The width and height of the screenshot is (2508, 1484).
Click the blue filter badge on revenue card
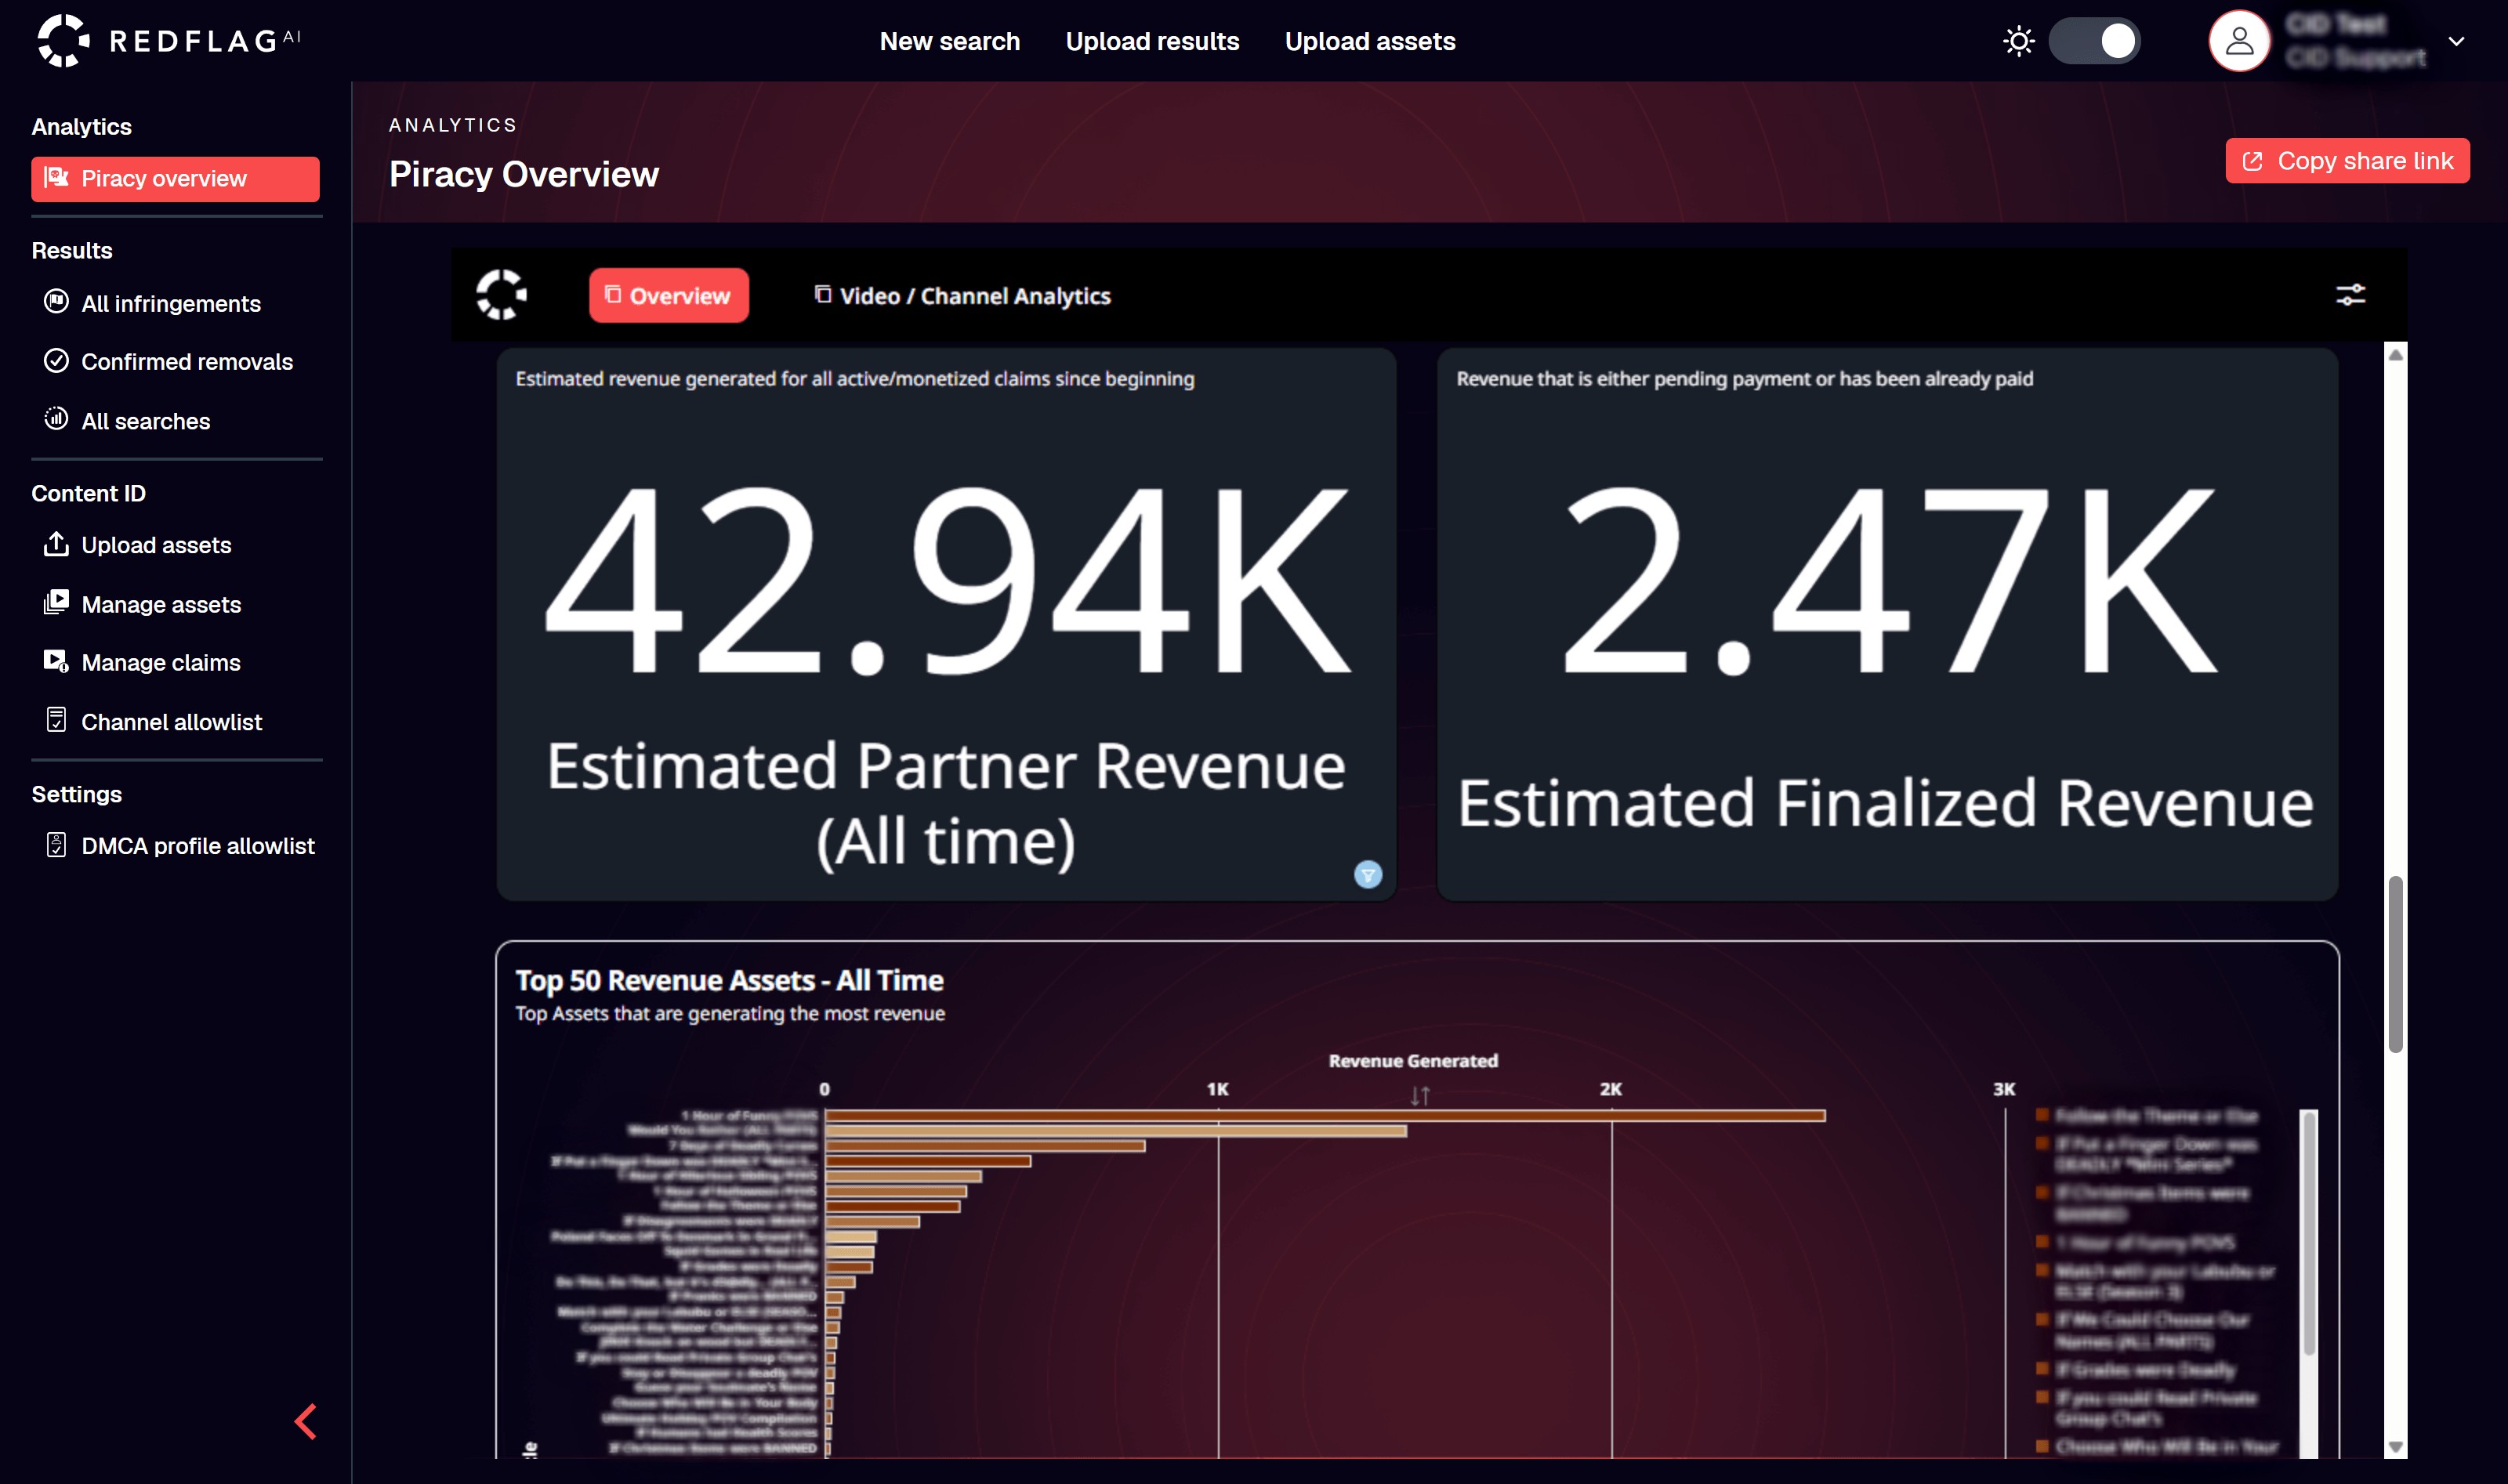point(1367,875)
